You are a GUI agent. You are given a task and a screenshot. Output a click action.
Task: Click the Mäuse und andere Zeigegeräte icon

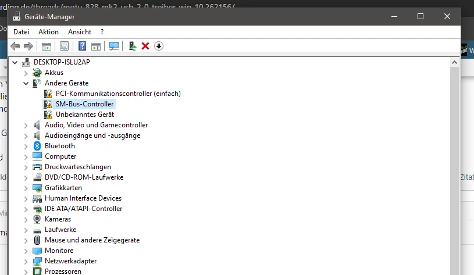click(x=37, y=240)
